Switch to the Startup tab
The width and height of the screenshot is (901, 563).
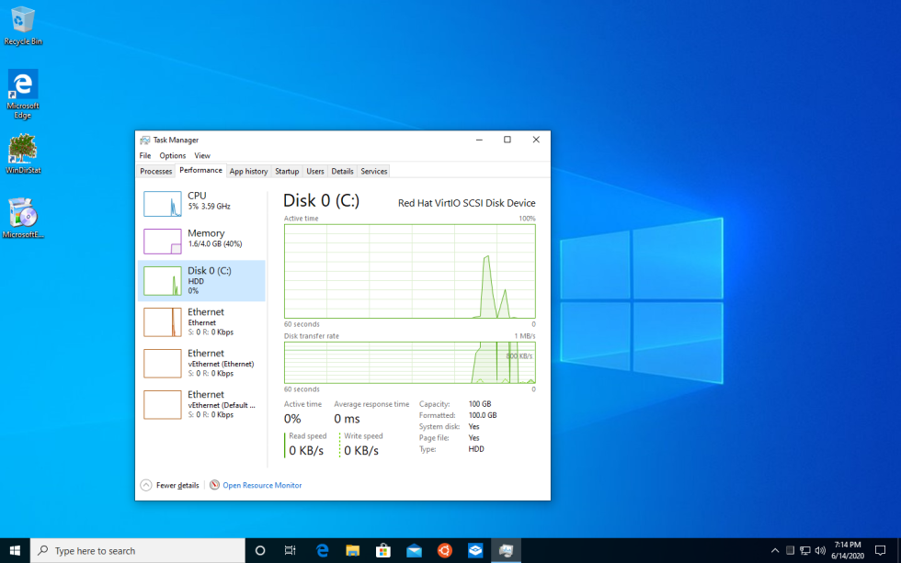pos(286,171)
